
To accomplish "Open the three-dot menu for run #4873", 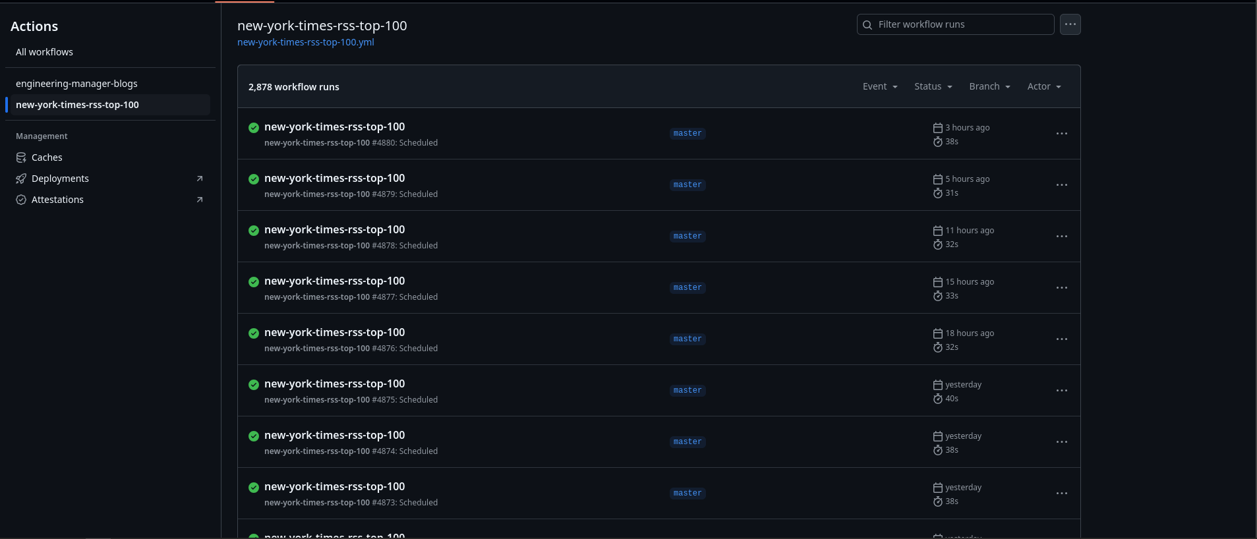I will point(1061,494).
